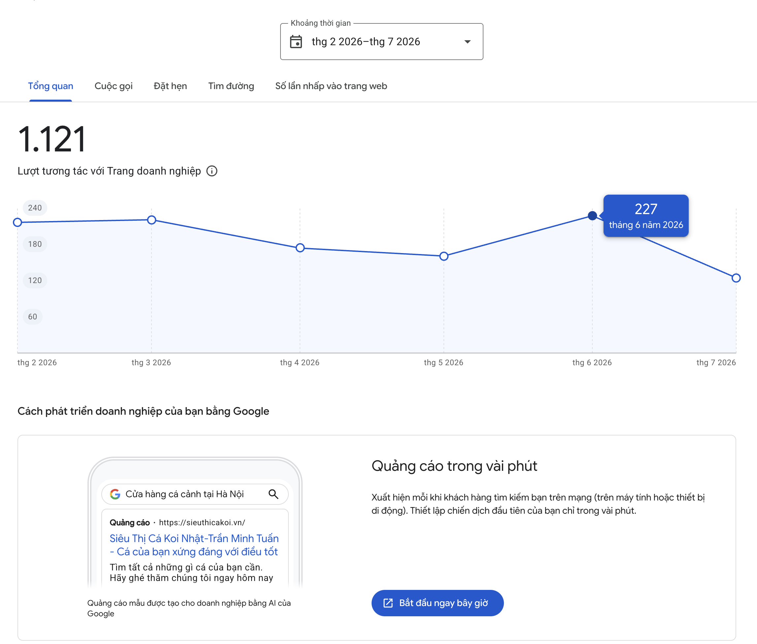The width and height of the screenshot is (757, 644).
Task: Click the 180 y-axis label
Action: point(35,244)
